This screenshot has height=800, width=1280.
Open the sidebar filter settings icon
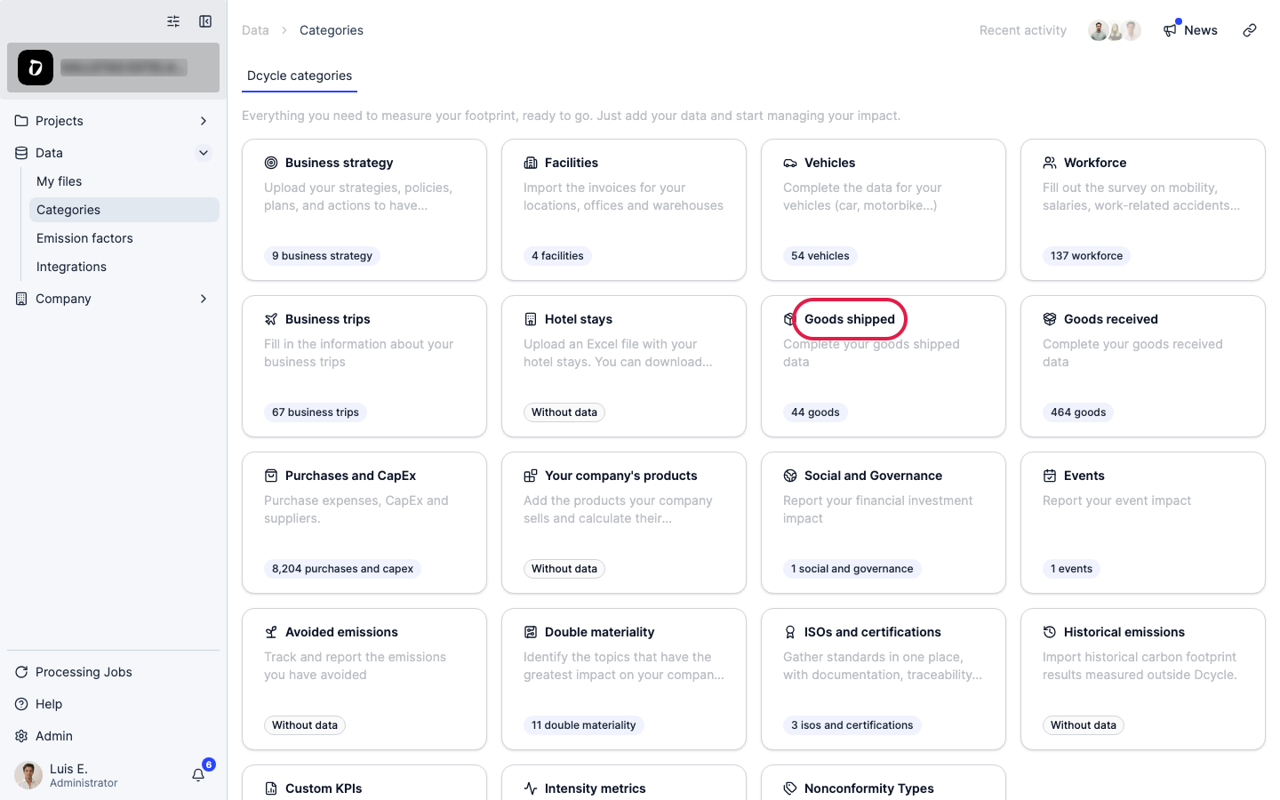[173, 21]
